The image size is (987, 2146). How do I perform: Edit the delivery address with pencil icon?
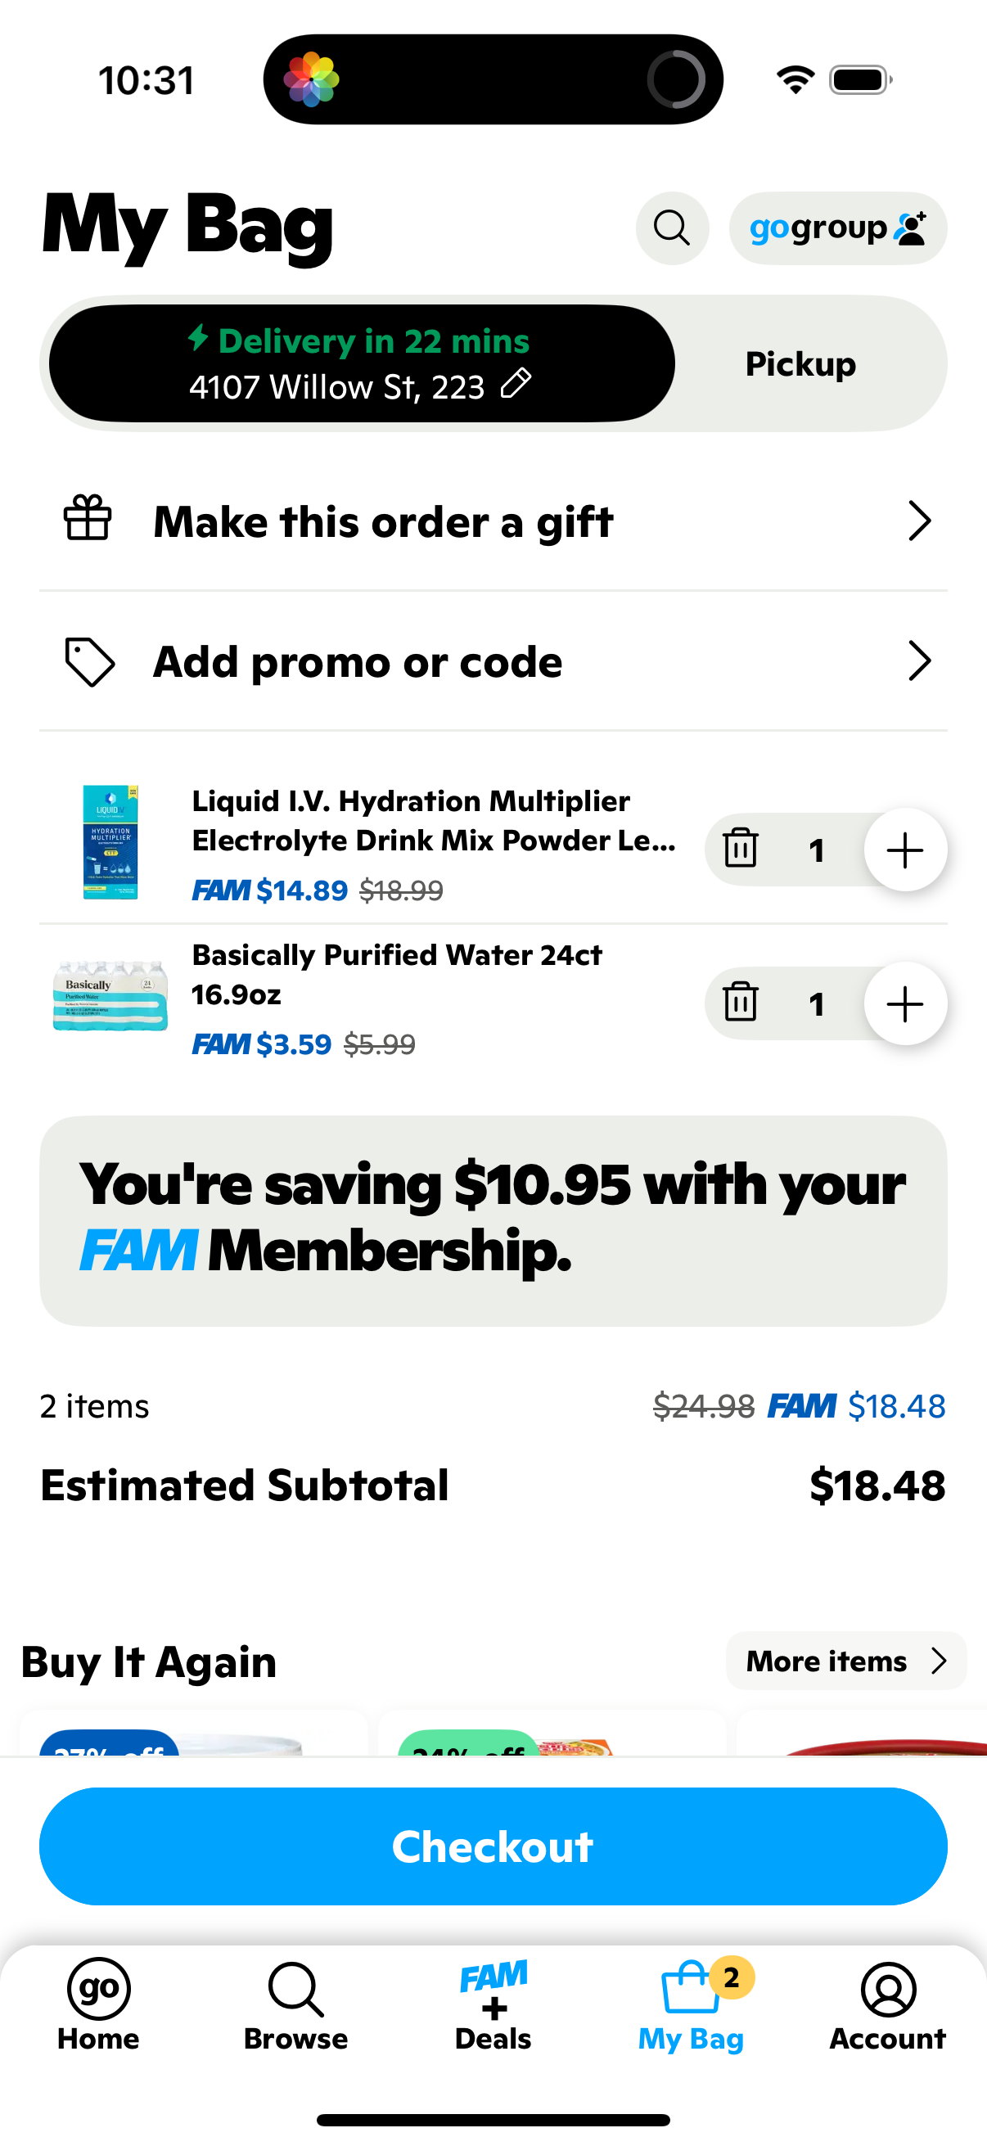516,385
